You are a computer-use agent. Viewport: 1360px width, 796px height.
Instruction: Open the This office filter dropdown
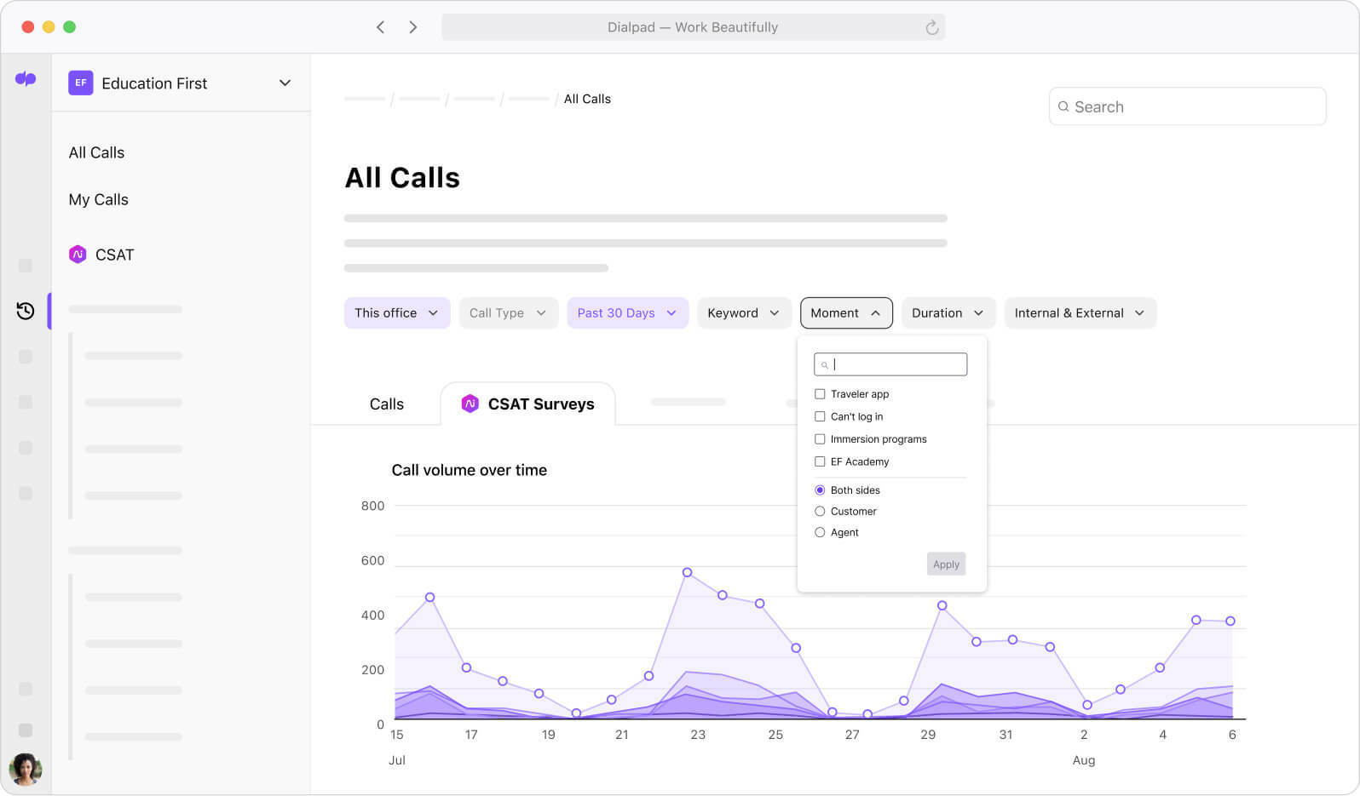pos(397,312)
